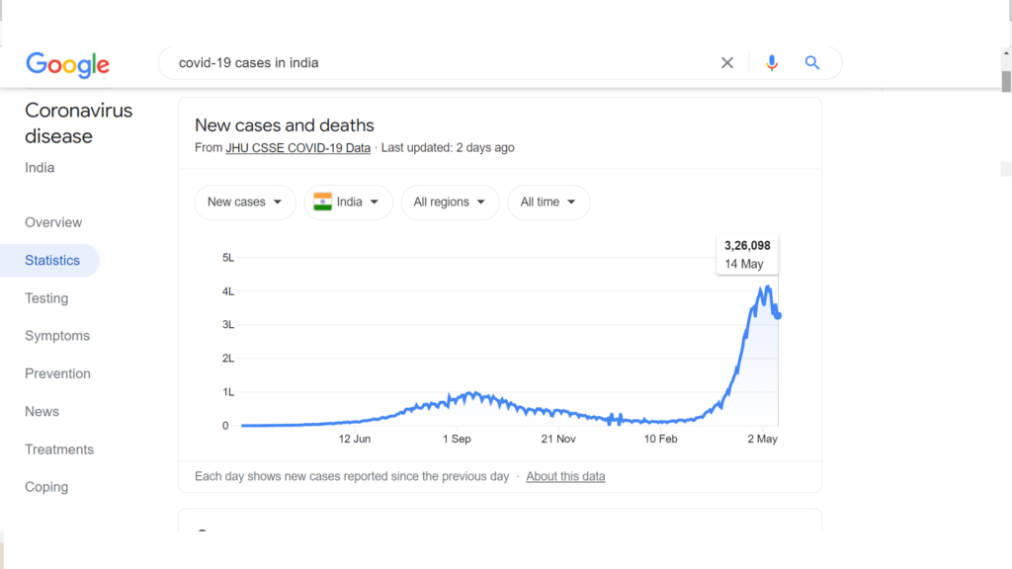Go to Google homepage via logo
This screenshot has height=569, width=1012.
[x=68, y=64]
